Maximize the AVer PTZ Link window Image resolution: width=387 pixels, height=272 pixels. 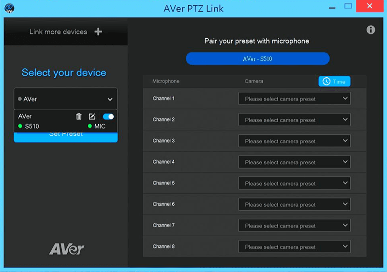click(348, 6)
